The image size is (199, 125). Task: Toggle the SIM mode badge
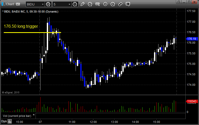(x=18, y=4)
